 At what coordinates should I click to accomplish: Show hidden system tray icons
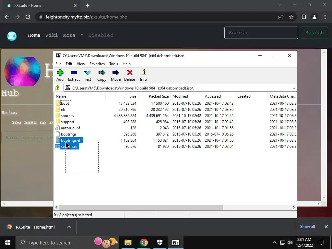(x=274, y=243)
